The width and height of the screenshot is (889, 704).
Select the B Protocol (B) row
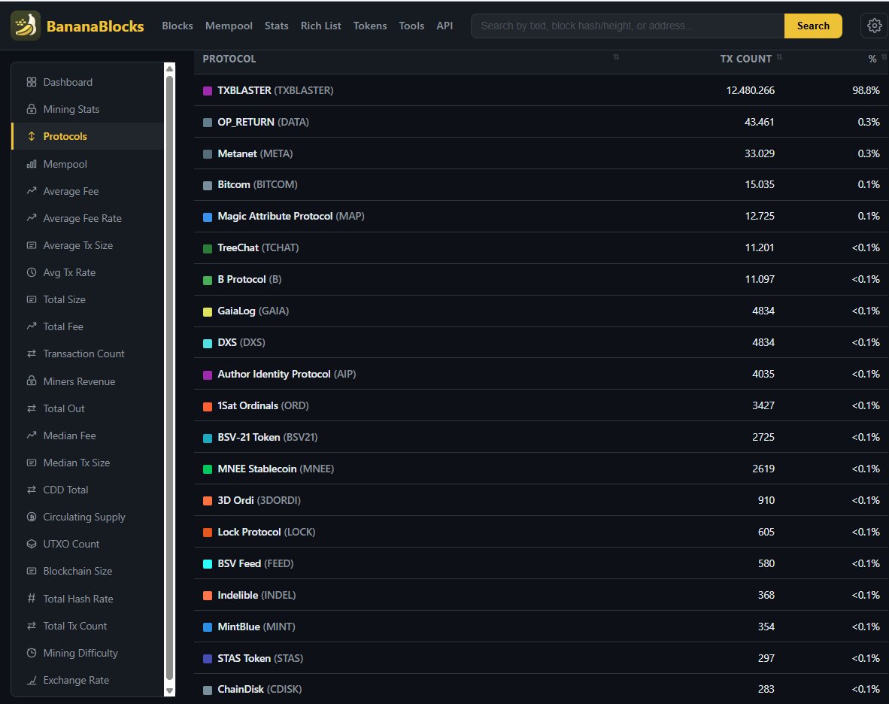tap(542, 280)
